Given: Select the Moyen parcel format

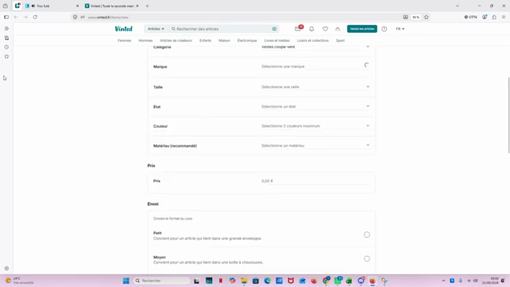Looking at the screenshot, I should tap(367, 259).
